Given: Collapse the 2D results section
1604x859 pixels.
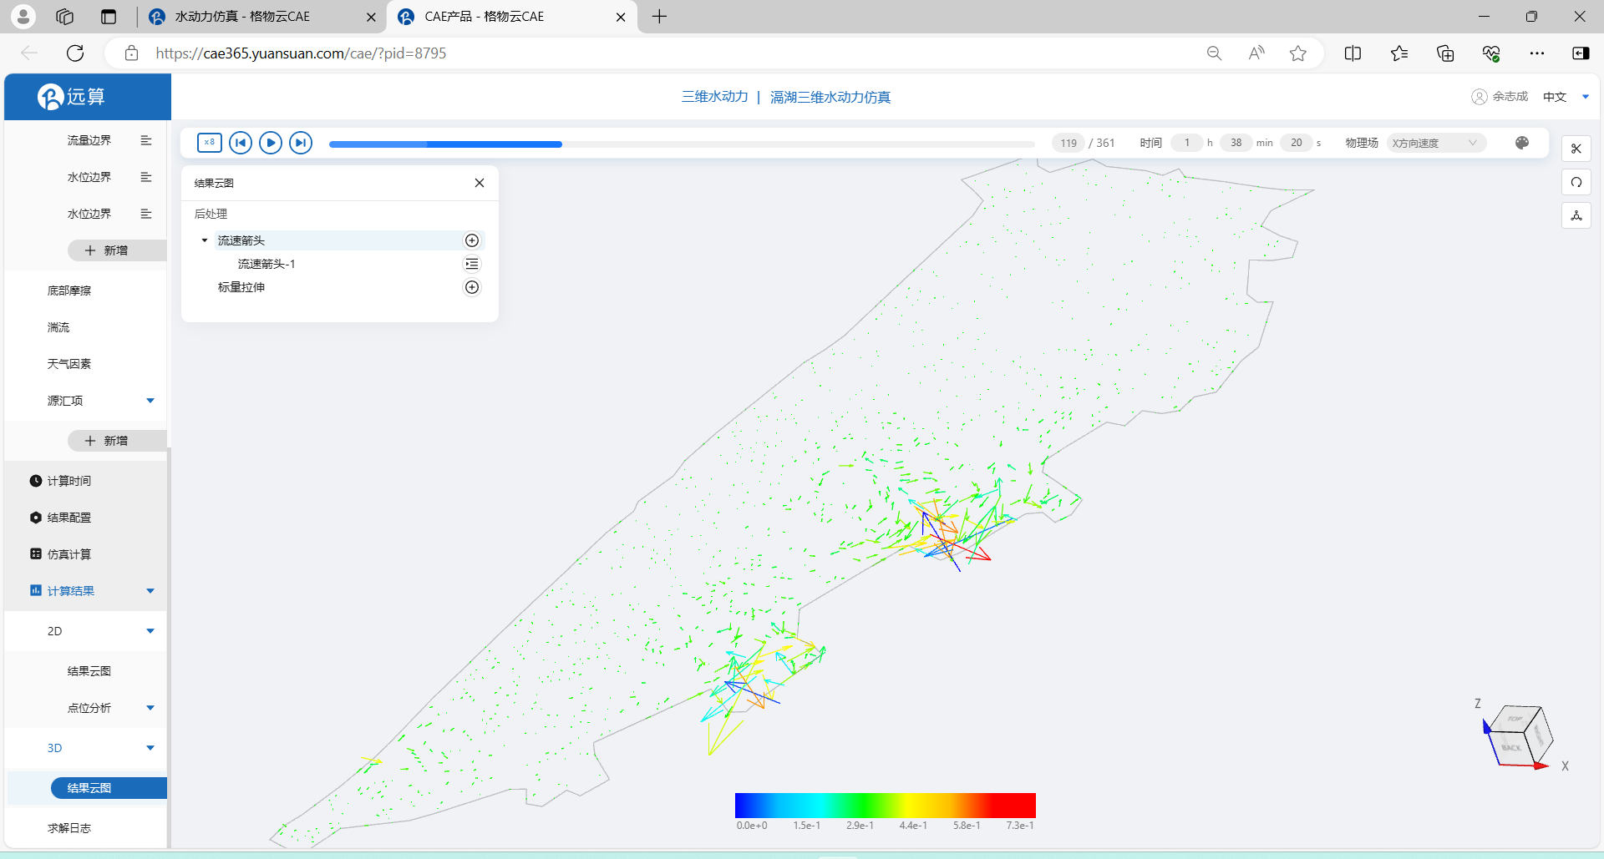Looking at the screenshot, I should click(x=150, y=631).
